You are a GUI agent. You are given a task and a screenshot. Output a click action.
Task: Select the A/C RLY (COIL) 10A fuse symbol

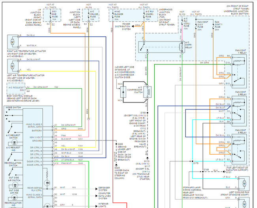(182, 22)
